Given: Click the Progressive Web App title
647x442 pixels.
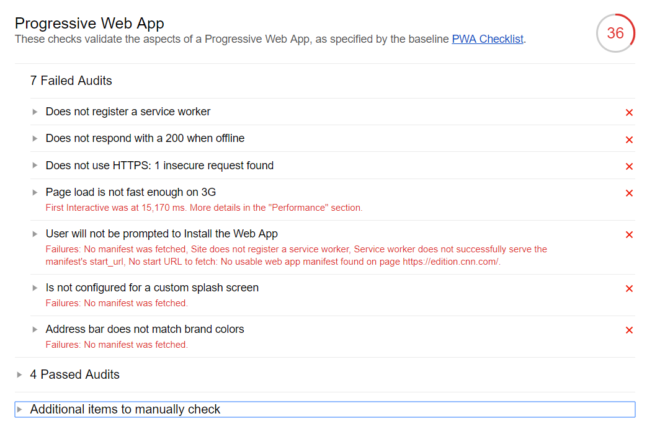Looking at the screenshot, I should pos(89,24).
